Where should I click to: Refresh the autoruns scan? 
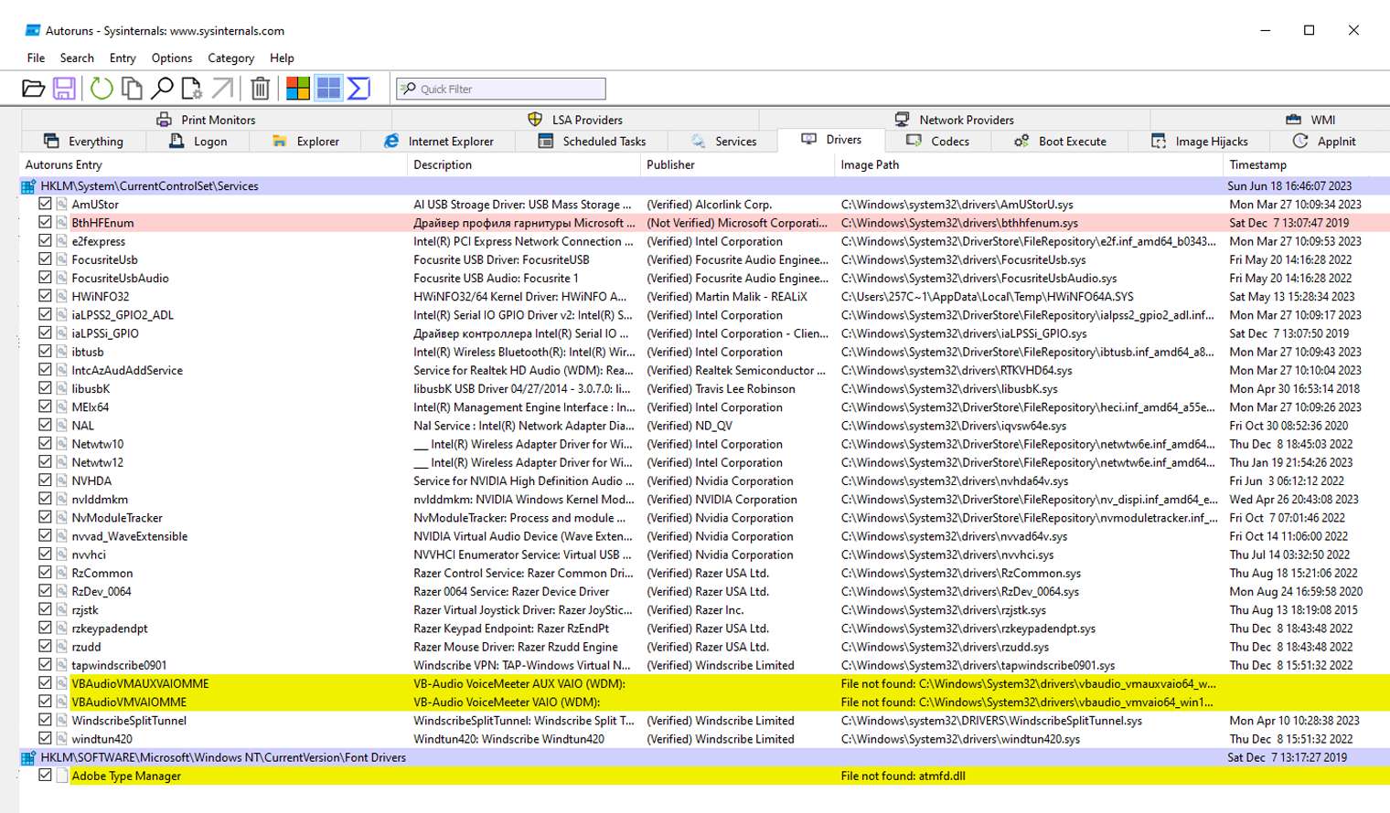(102, 89)
